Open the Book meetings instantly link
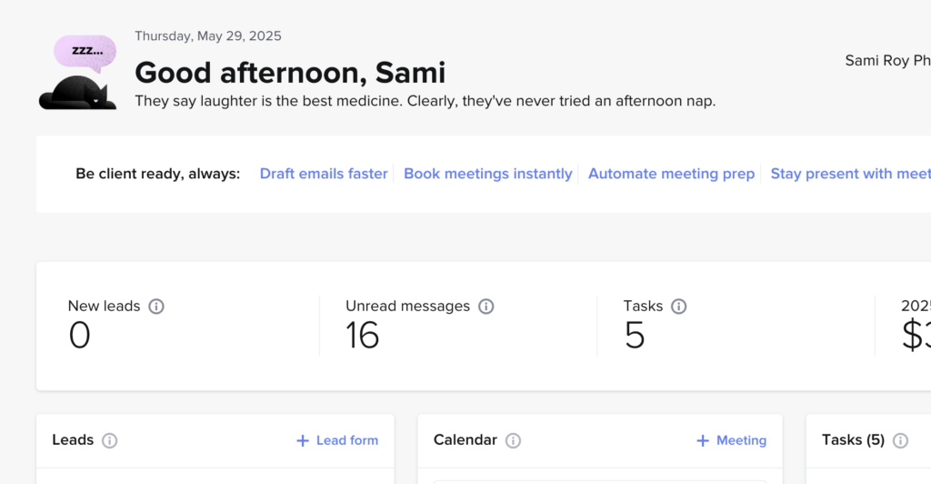The width and height of the screenshot is (931, 484). tap(488, 174)
